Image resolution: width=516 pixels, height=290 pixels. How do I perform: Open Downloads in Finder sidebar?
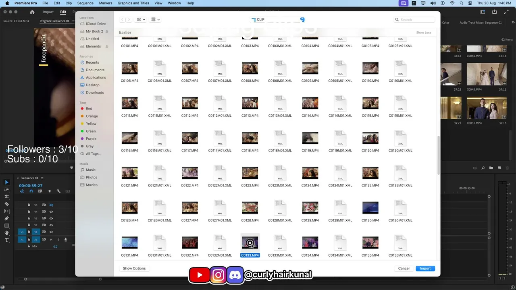(x=95, y=93)
